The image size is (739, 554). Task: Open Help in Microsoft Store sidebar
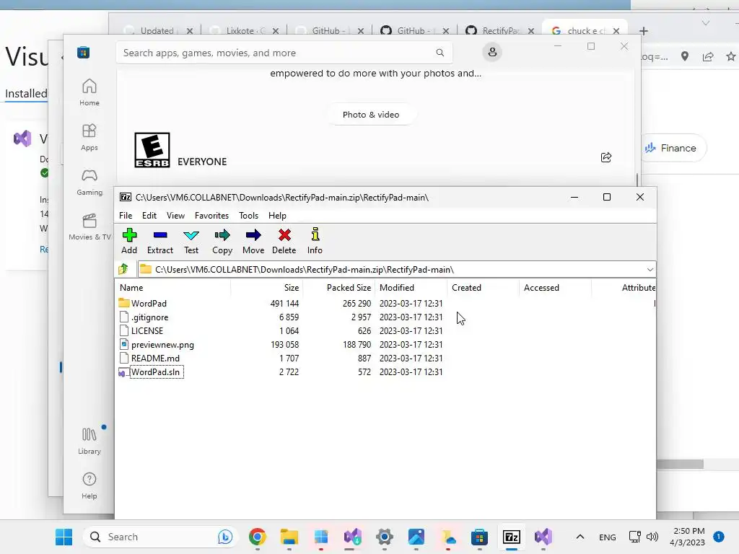click(x=89, y=485)
